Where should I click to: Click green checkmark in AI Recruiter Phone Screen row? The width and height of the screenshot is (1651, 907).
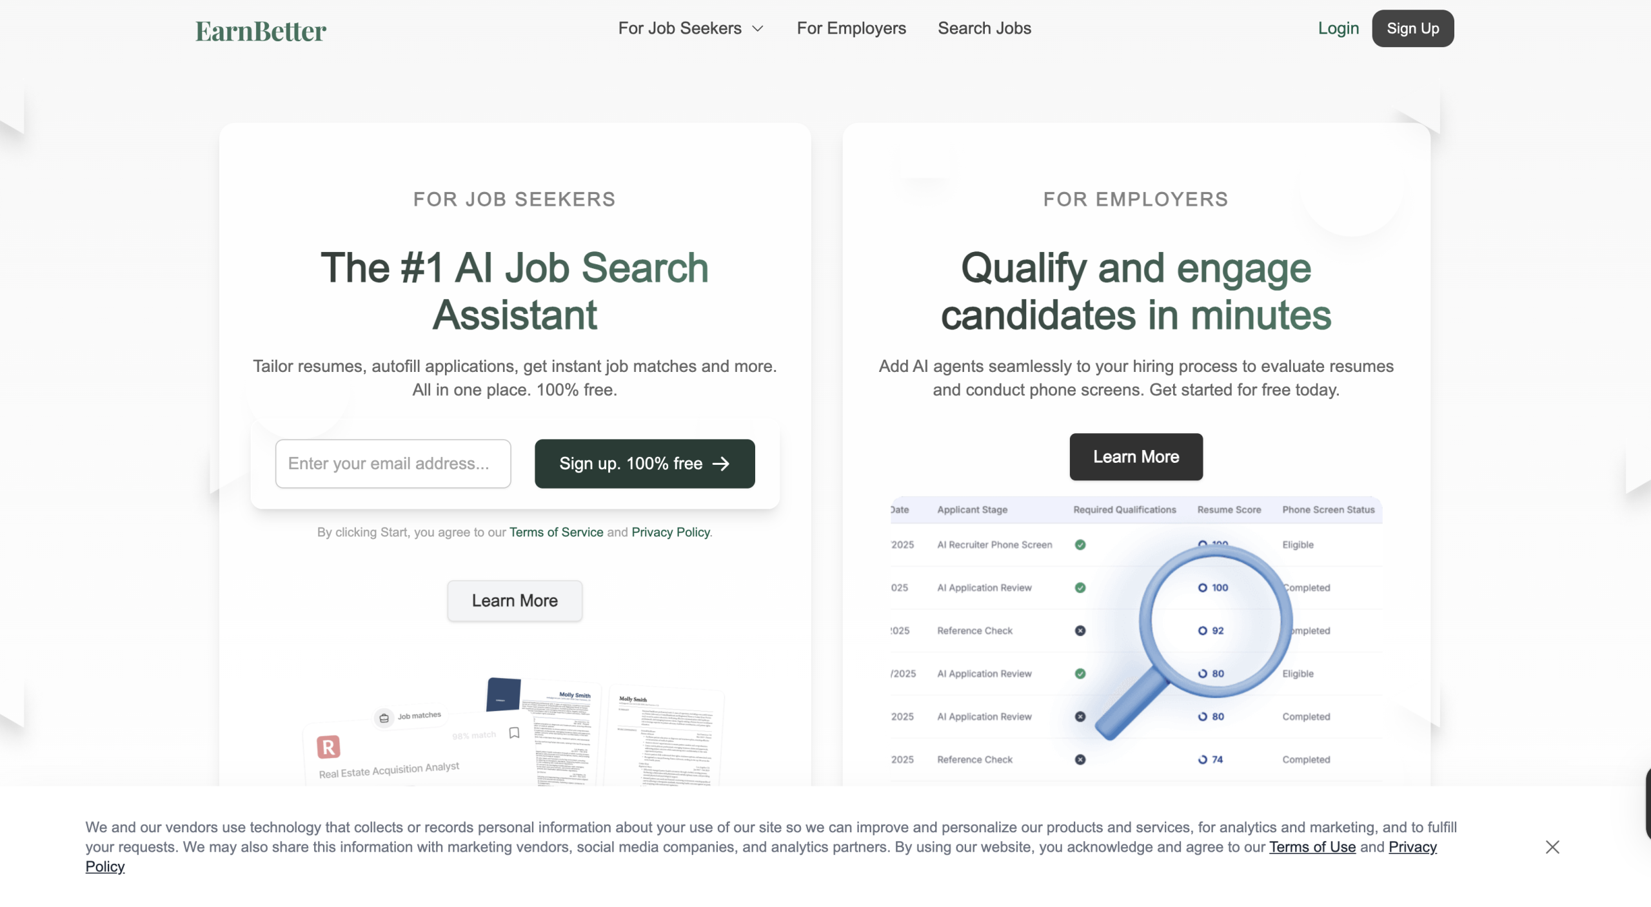(x=1080, y=545)
